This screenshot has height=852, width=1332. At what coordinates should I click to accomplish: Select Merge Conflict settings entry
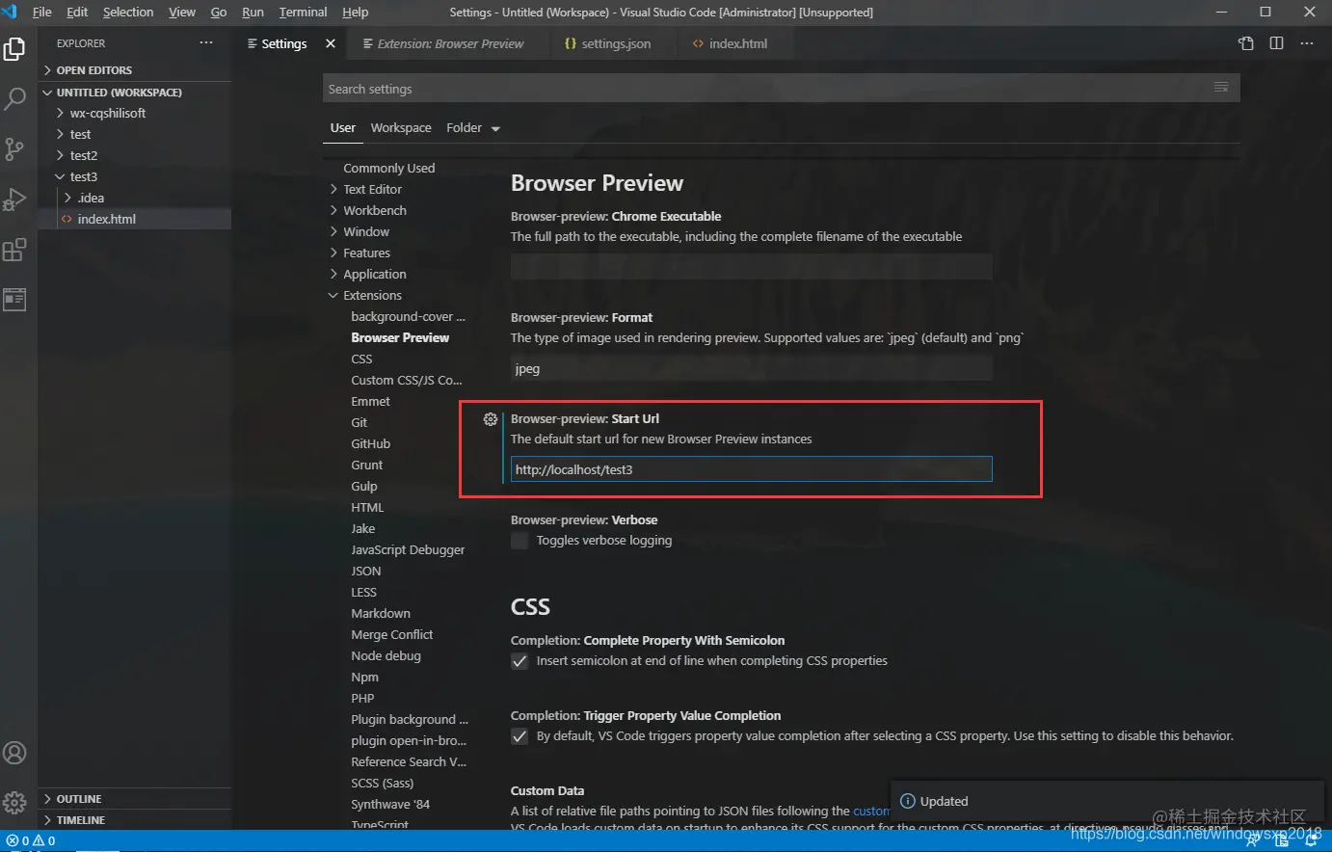[x=392, y=635]
